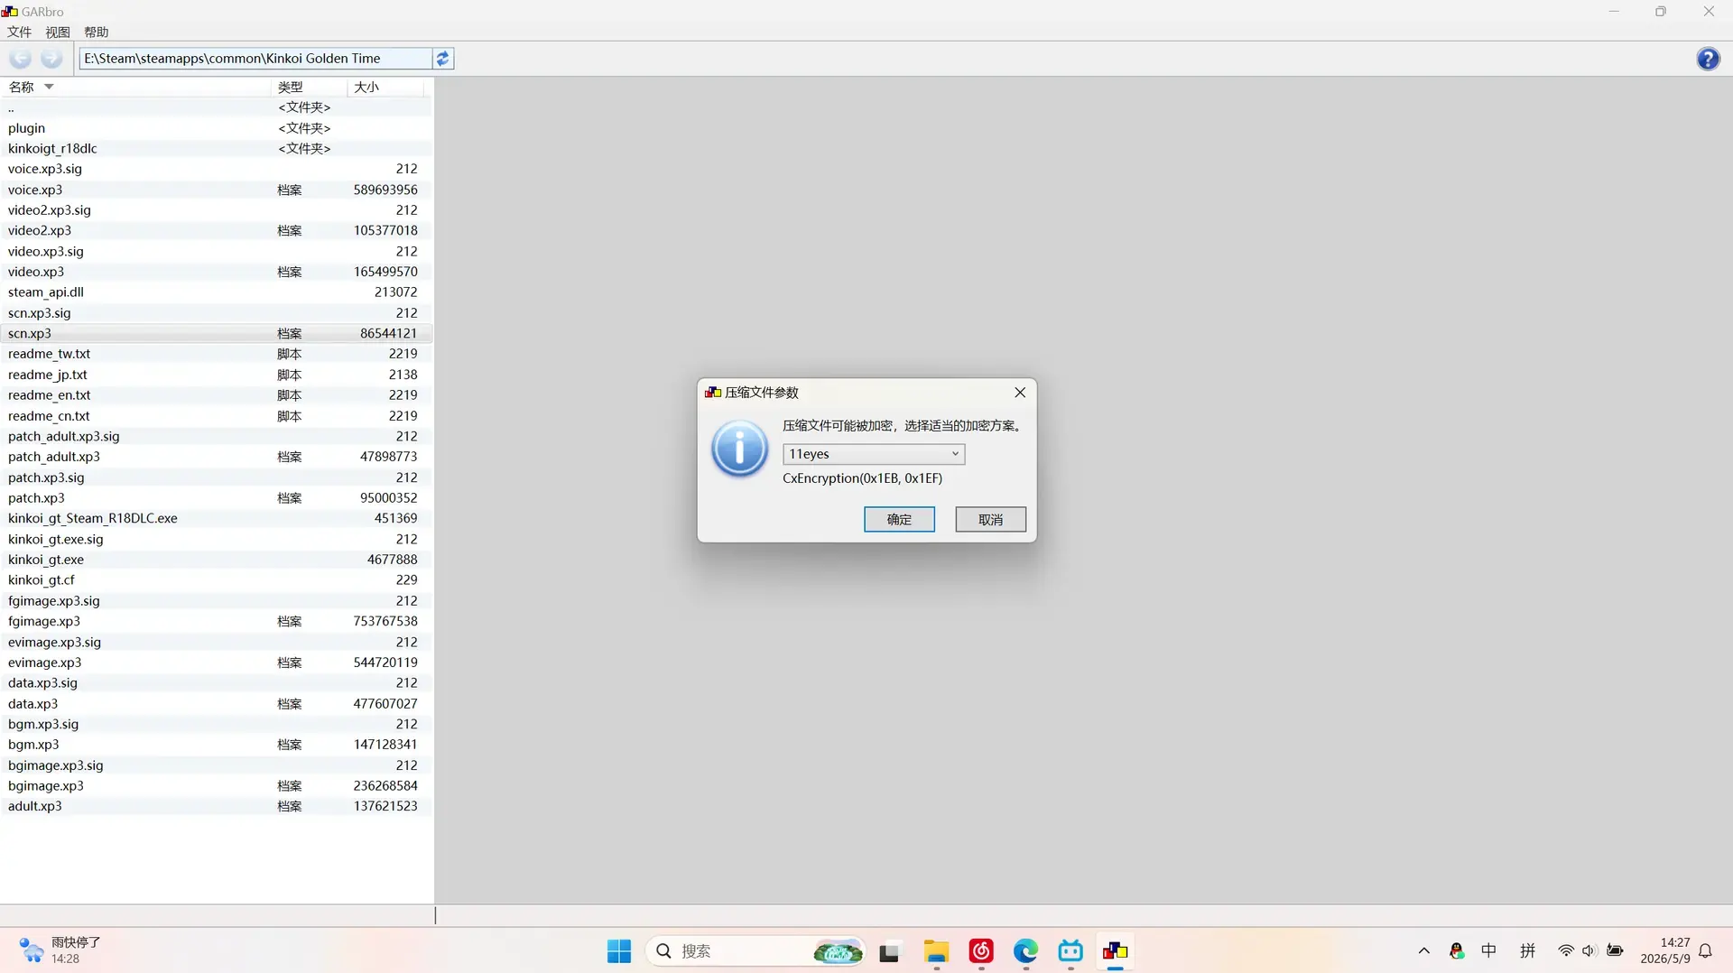1733x973 pixels.
Task: Select kinkoi_gt.cf in the file list
Action: (x=217, y=580)
